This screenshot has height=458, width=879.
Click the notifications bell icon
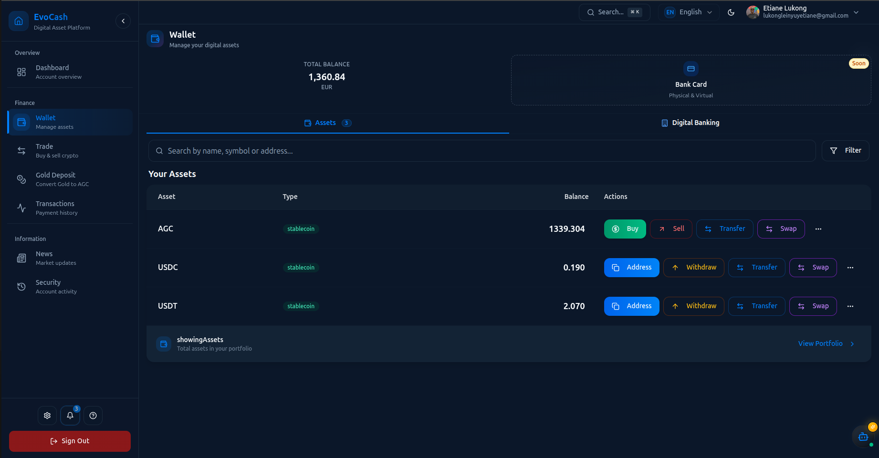pyautogui.click(x=70, y=415)
